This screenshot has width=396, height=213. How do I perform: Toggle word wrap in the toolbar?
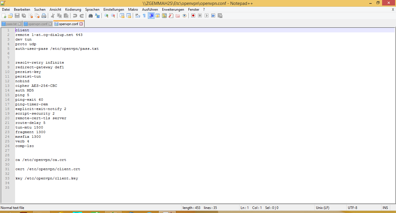click(138, 16)
